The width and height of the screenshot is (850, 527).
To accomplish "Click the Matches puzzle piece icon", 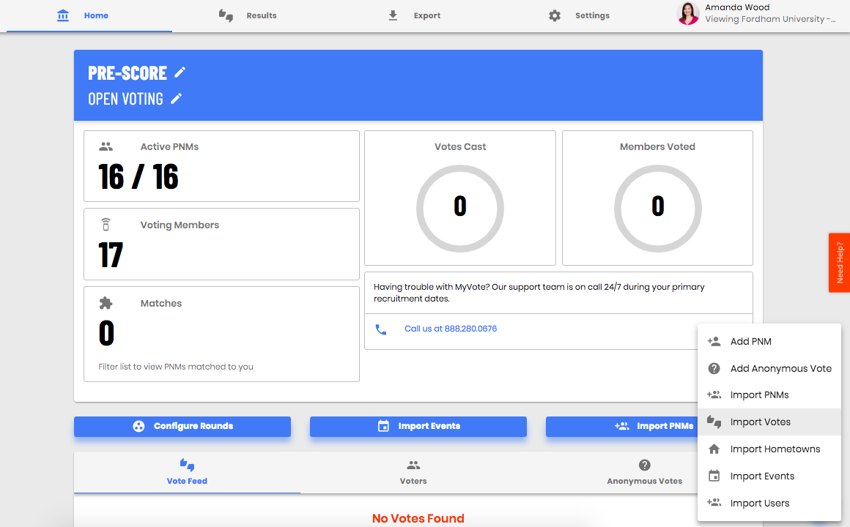I will pos(106,303).
